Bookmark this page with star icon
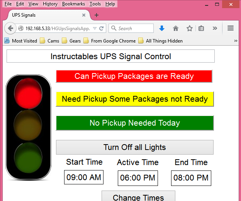Image resolution: width=241 pixels, height=201 pixels. (190, 28)
